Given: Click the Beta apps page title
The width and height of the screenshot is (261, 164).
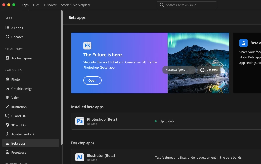Looking at the screenshot, I should pyautogui.click(x=77, y=18).
